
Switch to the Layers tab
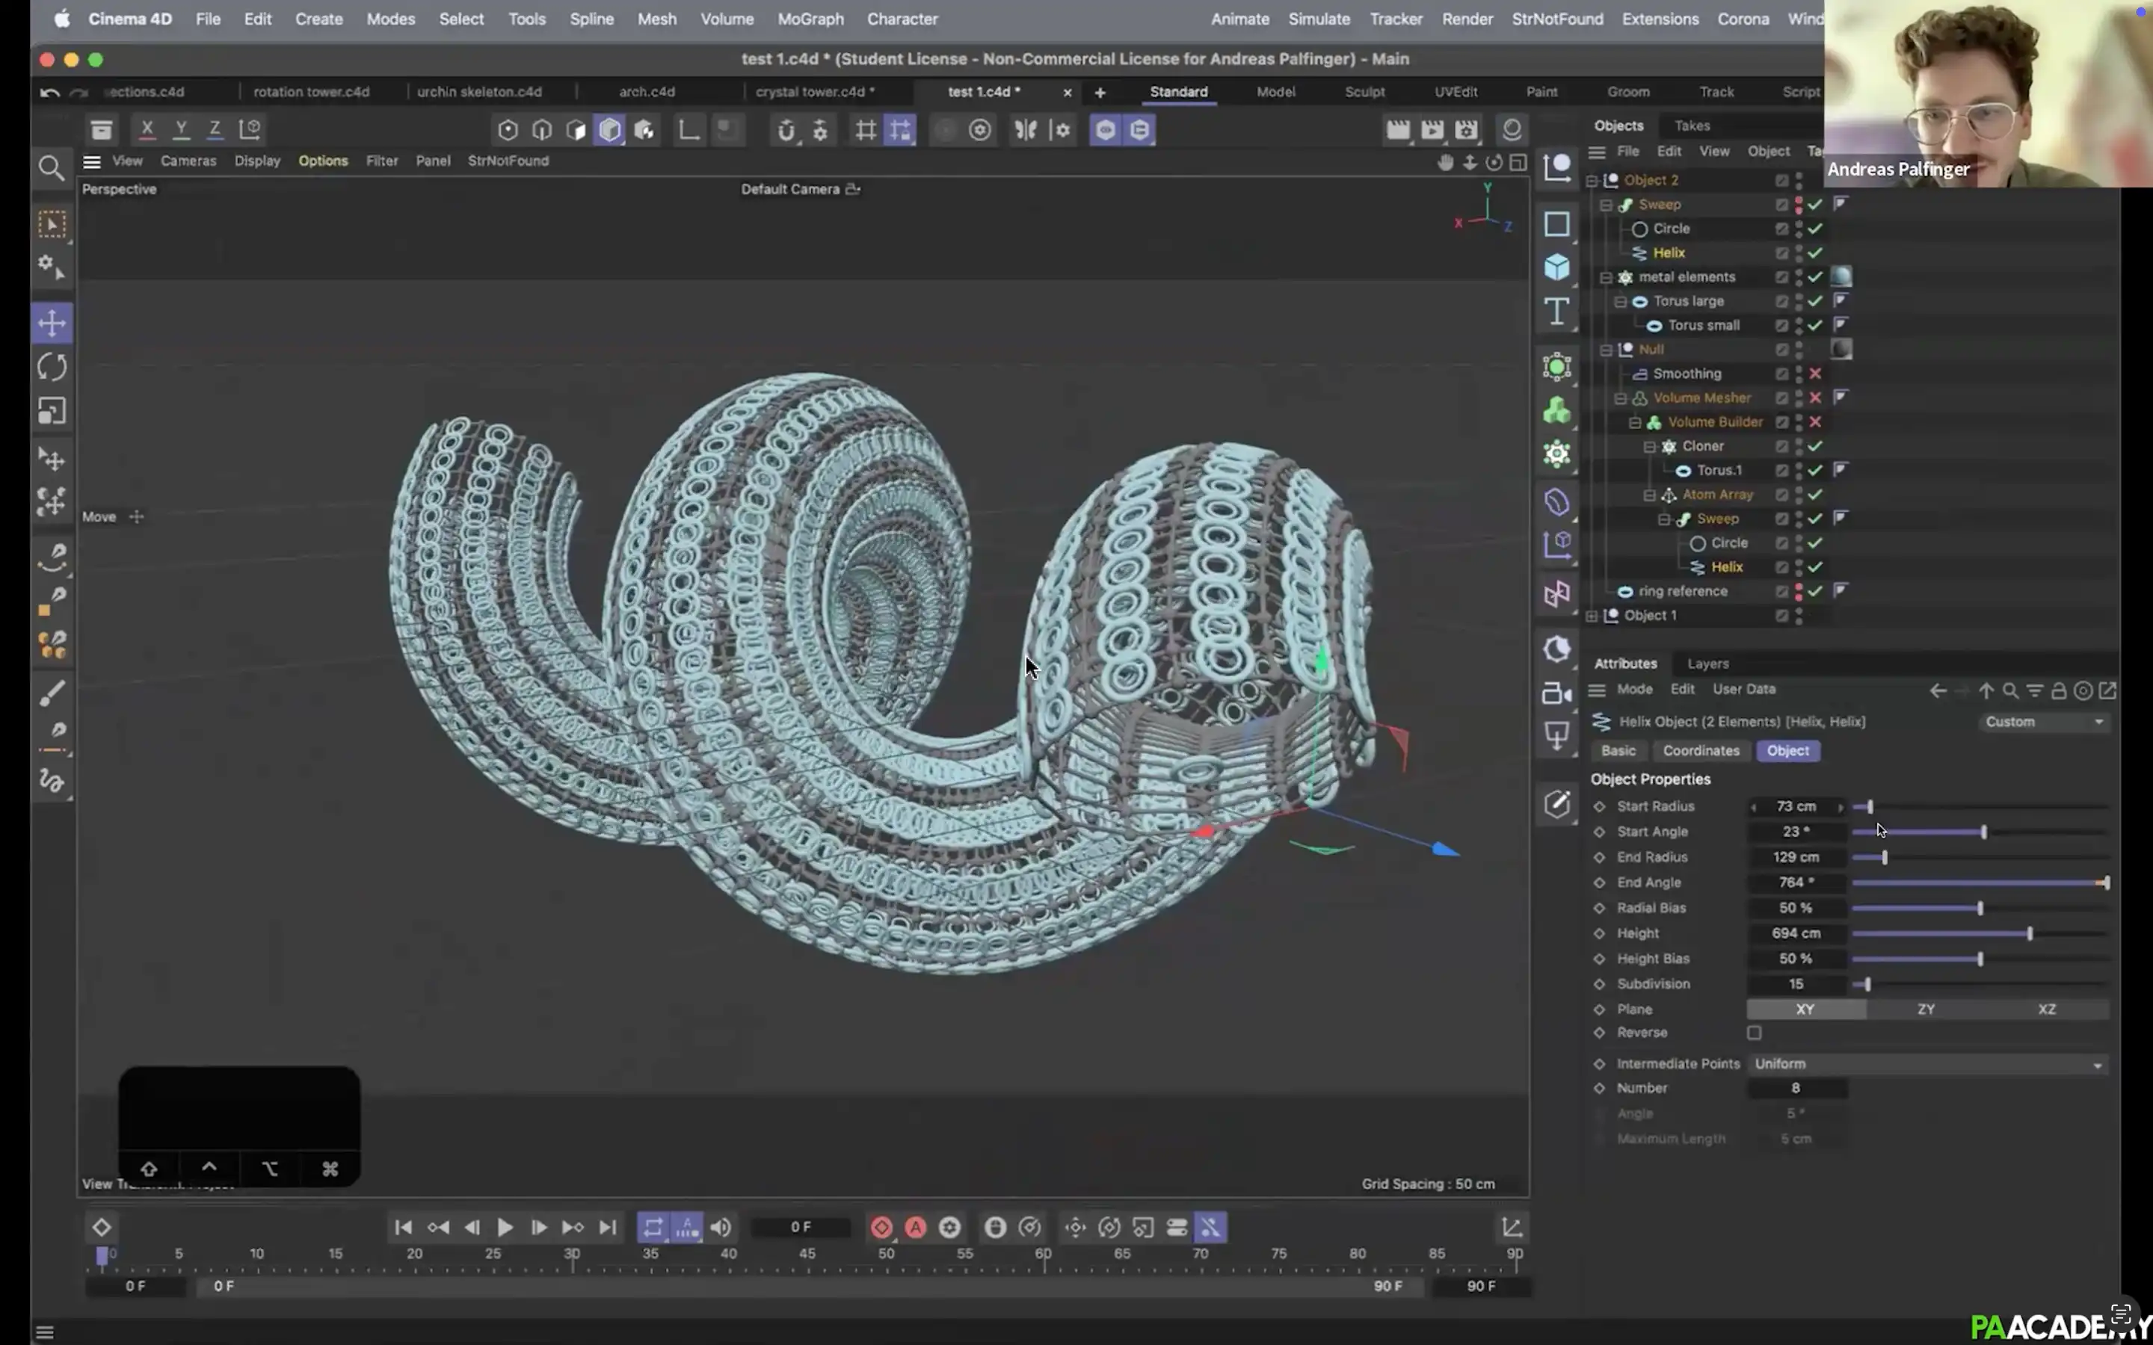(x=1707, y=664)
